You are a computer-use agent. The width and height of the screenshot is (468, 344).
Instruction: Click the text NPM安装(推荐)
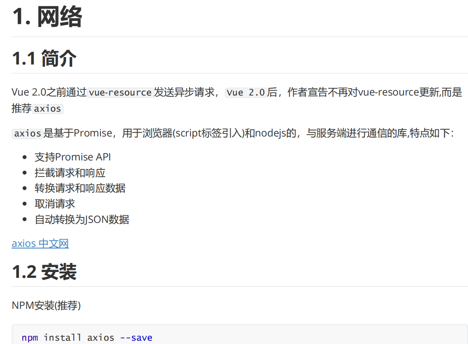click(x=46, y=306)
